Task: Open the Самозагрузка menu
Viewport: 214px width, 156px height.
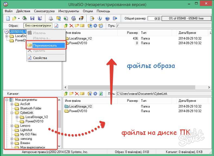Action: pos(44,11)
